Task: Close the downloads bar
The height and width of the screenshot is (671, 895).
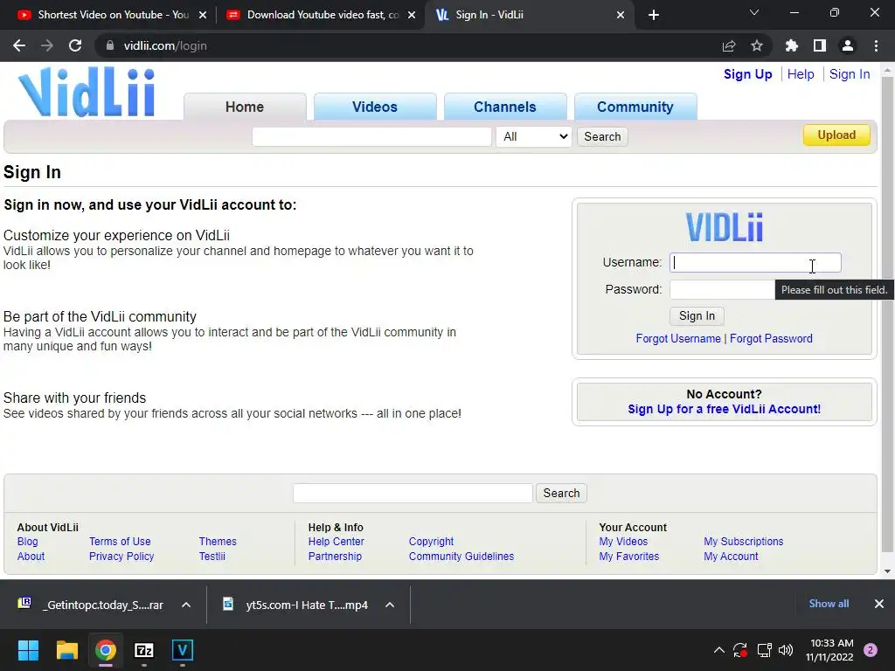Action: coord(879,604)
